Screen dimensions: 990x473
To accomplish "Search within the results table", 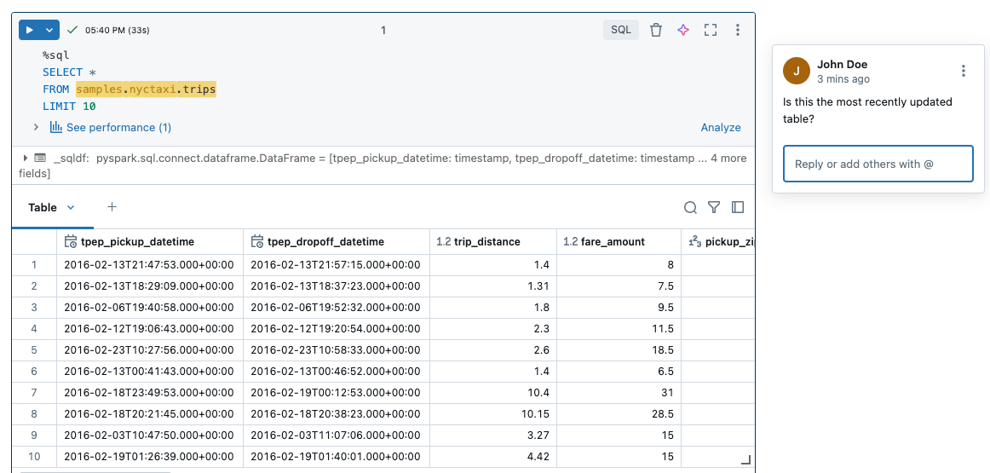I will 690,207.
